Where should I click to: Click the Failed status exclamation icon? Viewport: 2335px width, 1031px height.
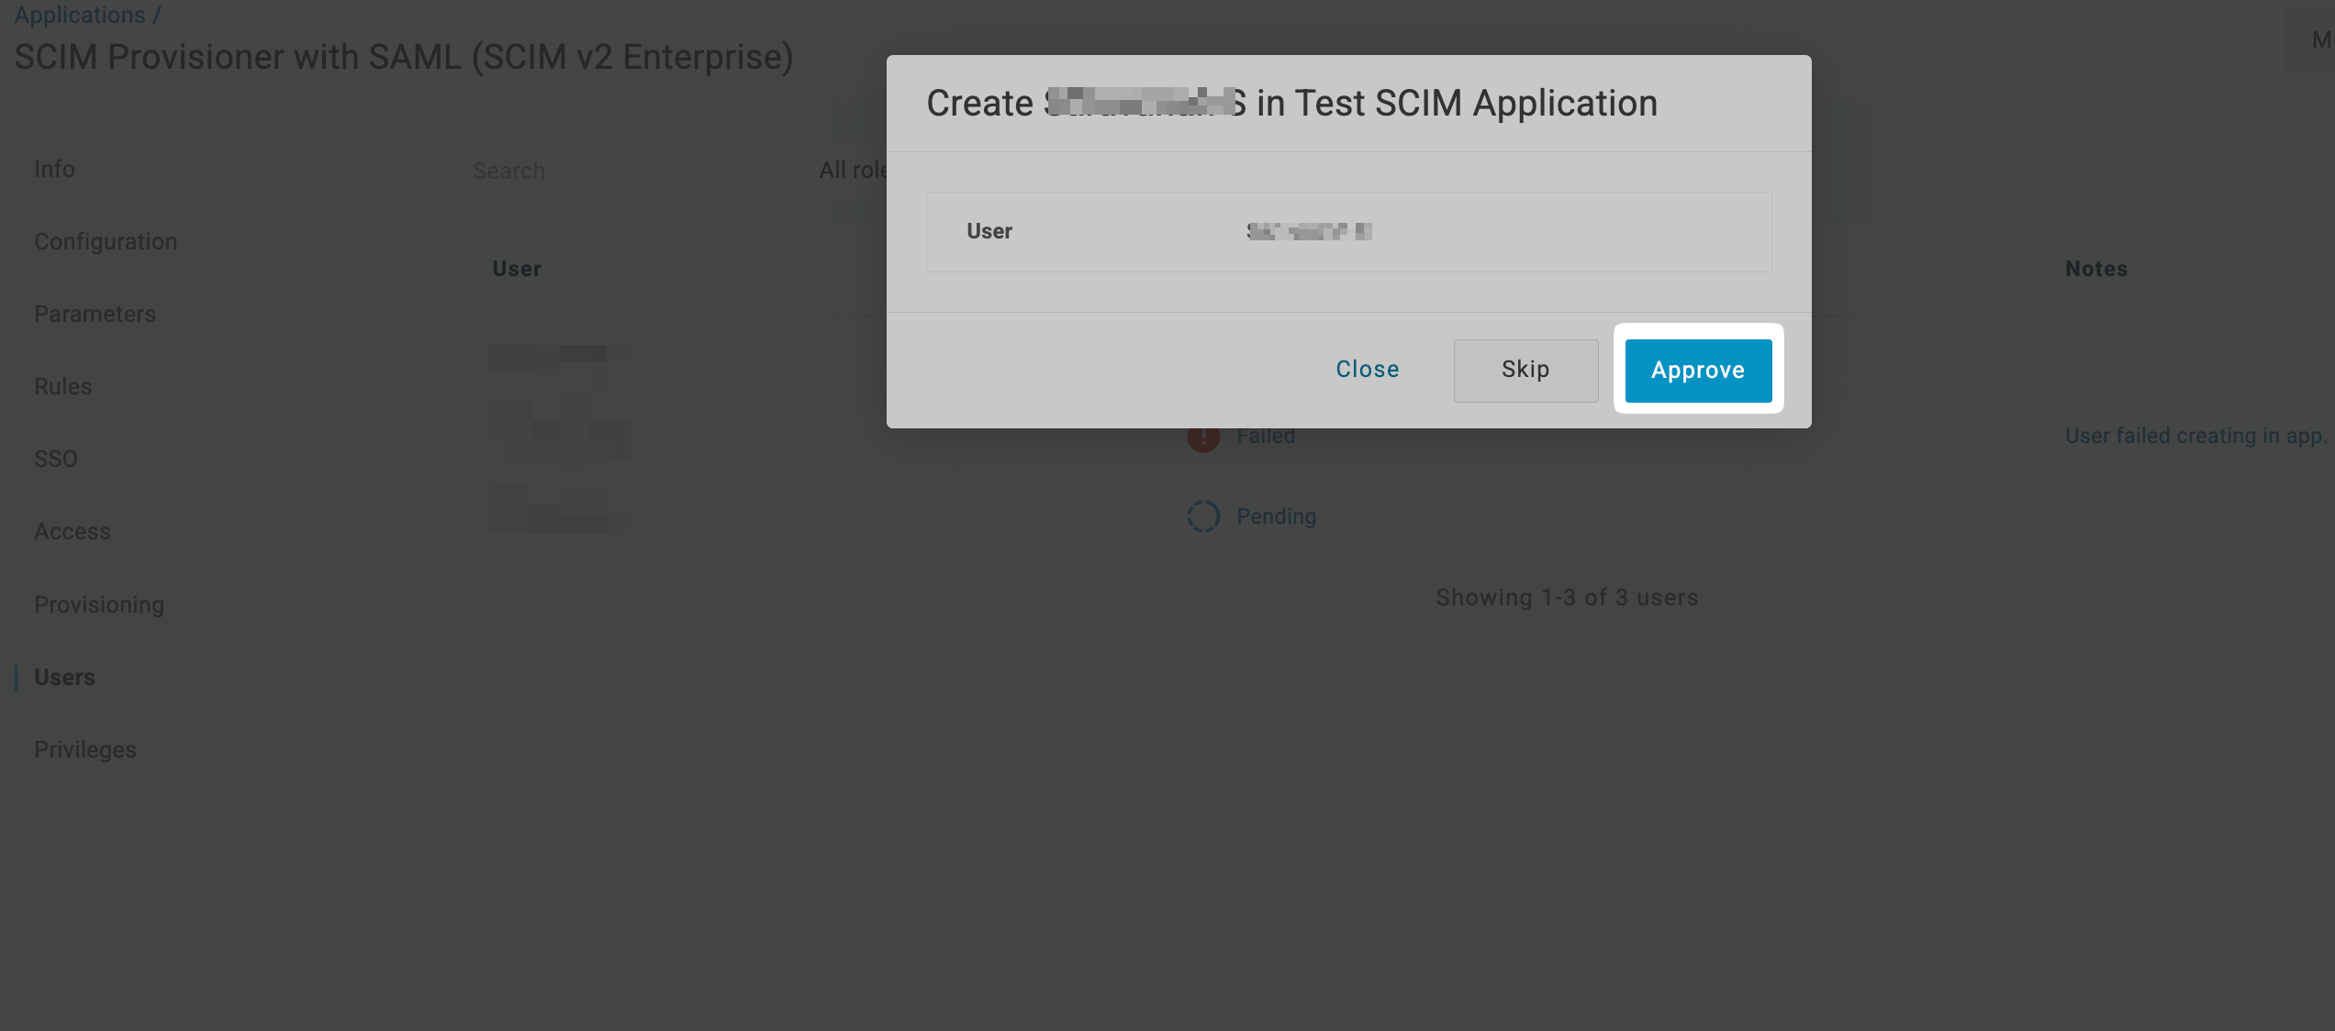tap(1203, 437)
